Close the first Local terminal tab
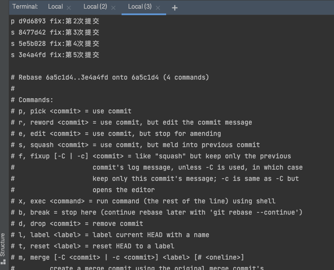This screenshot has width=334, height=270. 71,7
